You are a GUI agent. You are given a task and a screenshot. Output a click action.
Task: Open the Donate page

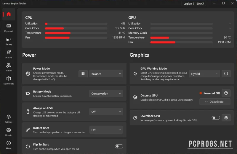pos(9,132)
